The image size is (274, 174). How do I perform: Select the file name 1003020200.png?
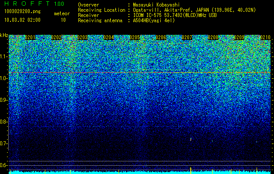pyautogui.click(x=23, y=12)
